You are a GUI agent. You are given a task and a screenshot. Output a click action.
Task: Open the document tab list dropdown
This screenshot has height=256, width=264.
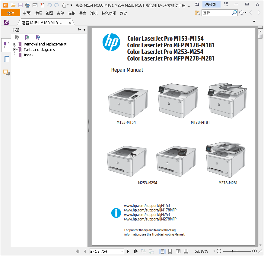pos(254,21)
